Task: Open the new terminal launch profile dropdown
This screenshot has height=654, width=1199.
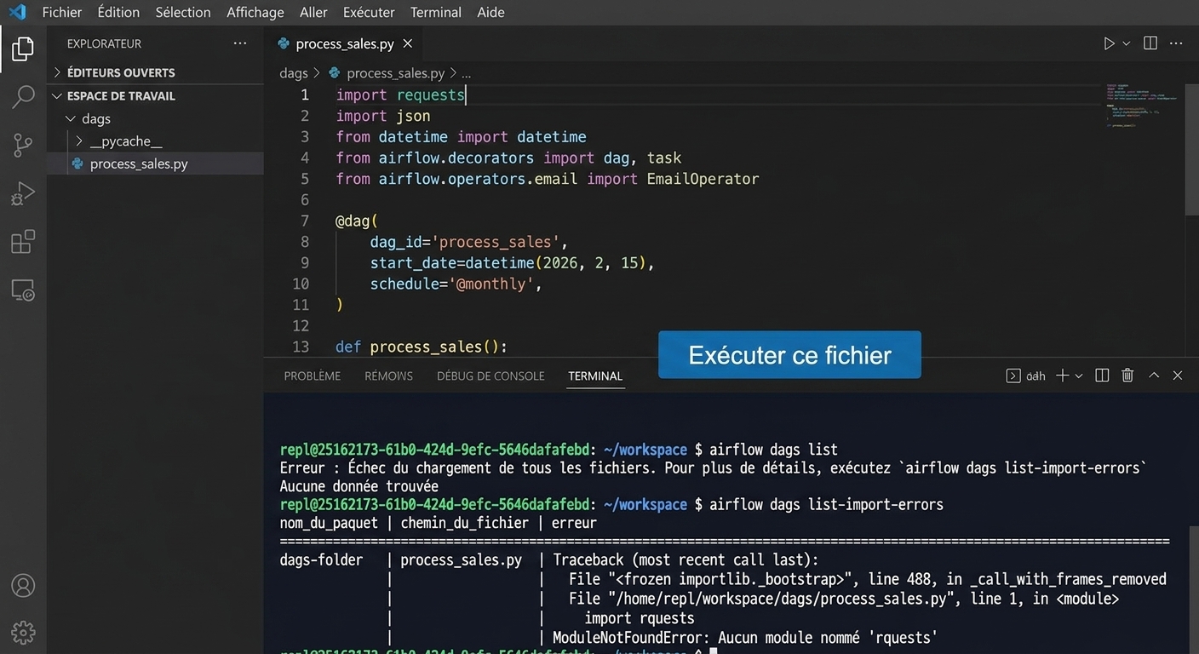Action: pos(1079,376)
